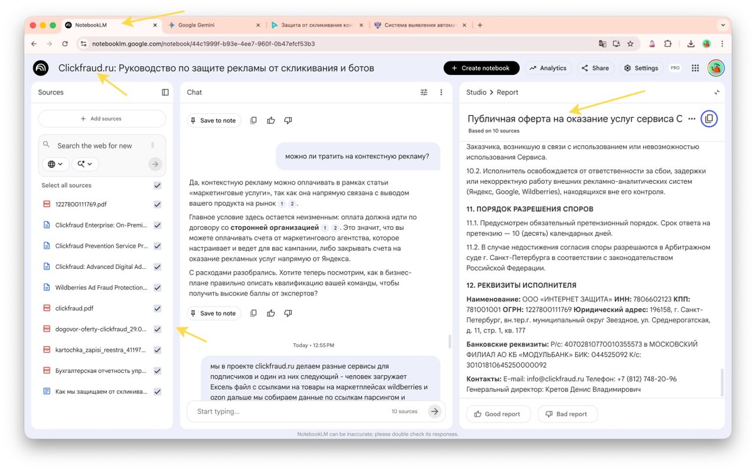Open Chrome three-dot menu

pyautogui.click(x=722, y=44)
